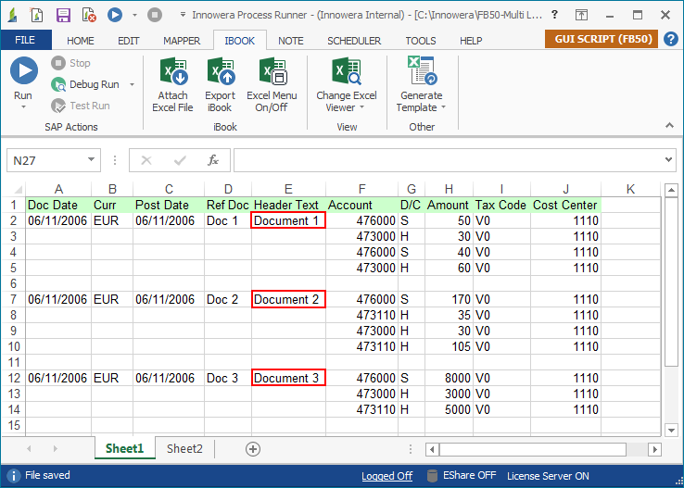Add a new sheet with plus icon

(x=252, y=448)
